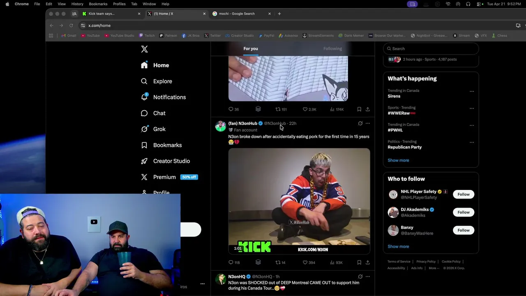The height and width of the screenshot is (296, 526).
Task: Like the N3onHub post with 394 likes
Action: 309,262
